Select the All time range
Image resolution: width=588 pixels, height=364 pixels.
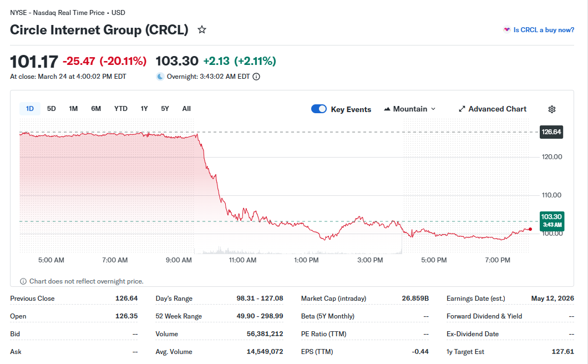coord(186,109)
